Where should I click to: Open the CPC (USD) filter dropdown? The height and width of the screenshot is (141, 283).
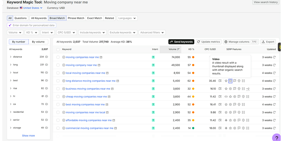(x=66, y=33)
